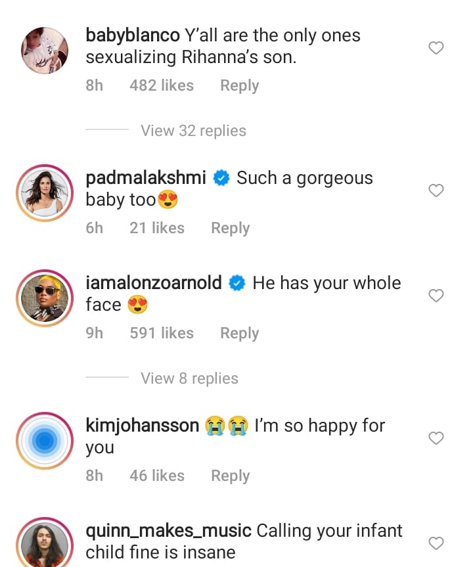Reply to iamalonzoarnold's comment

click(239, 333)
